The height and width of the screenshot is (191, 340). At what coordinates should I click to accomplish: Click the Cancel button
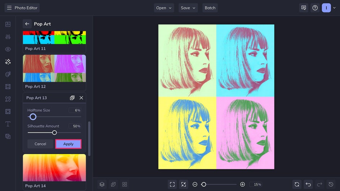[x=40, y=144]
